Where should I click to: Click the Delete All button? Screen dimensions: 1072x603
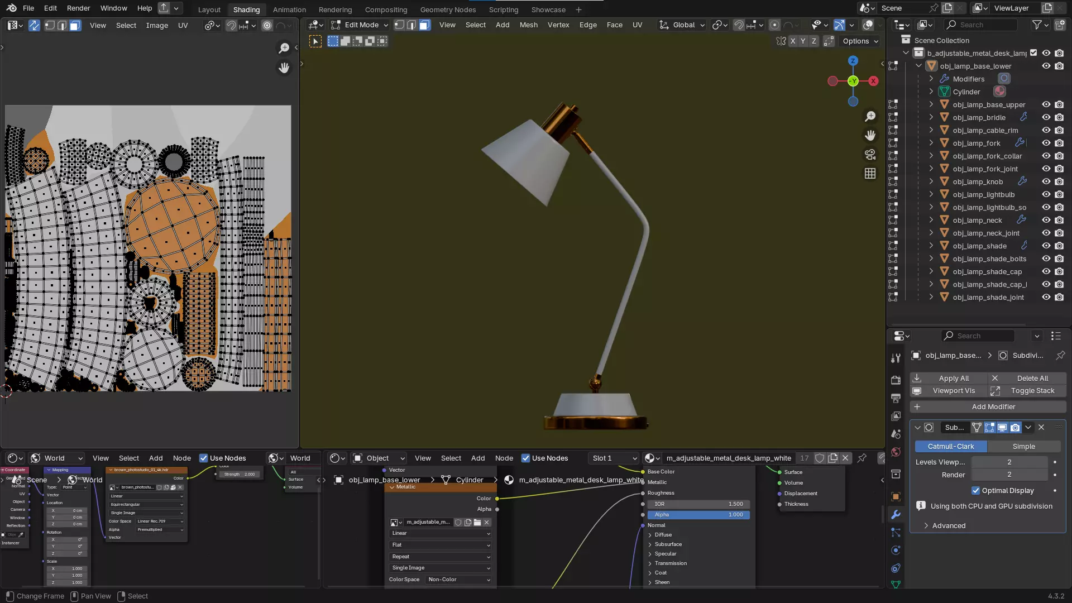click(x=1027, y=378)
